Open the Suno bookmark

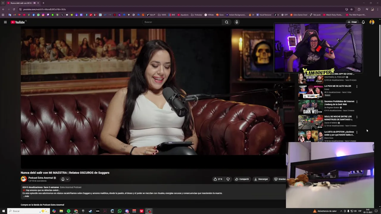(220, 15)
